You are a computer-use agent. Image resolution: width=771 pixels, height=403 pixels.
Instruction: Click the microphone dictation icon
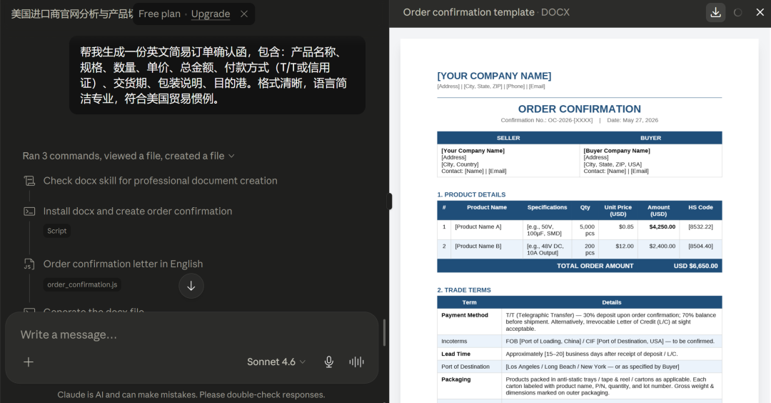[329, 362]
